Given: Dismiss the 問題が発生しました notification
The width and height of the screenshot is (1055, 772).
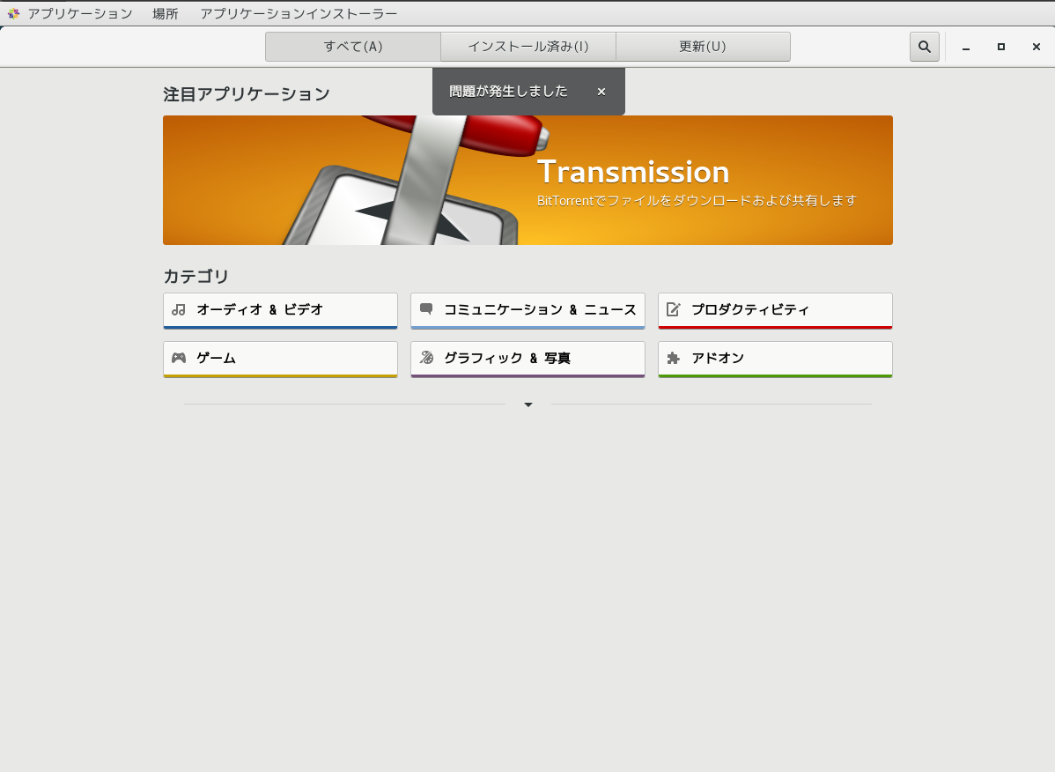Looking at the screenshot, I should click(x=601, y=92).
